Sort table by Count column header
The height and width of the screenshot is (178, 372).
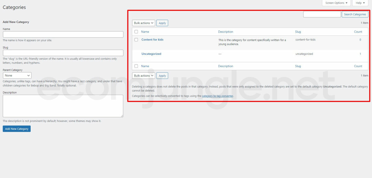pyautogui.click(x=358, y=32)
